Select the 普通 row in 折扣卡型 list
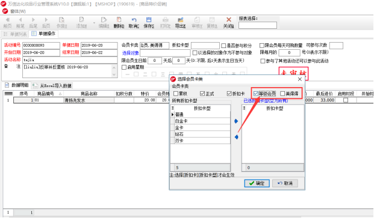The height and width of the screenshot is (218, 374). pyautogui.click(x=202, y=115)
